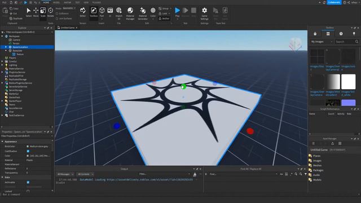Click the undo arrow in quick access bar
This screenshot has height=203, width=361.
(36, 2)
